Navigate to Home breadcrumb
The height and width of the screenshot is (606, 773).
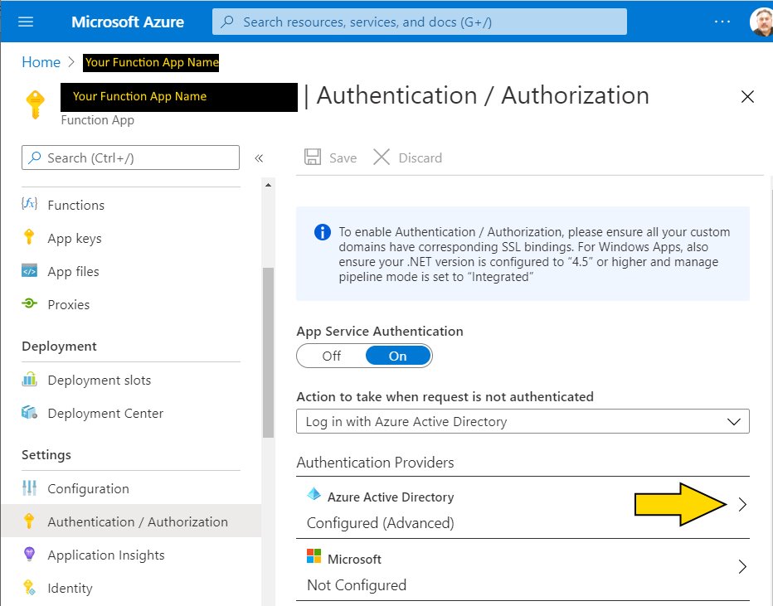click(41, 61)
